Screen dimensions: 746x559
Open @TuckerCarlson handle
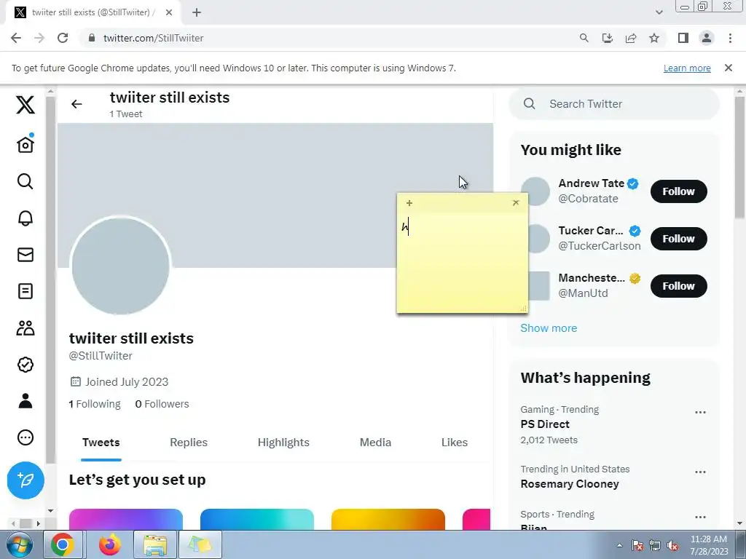click(600, 246)
